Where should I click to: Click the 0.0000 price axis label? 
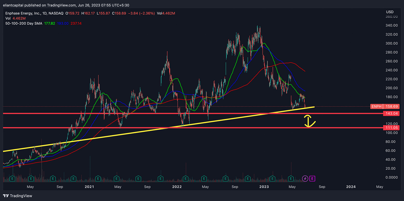click(392, 177)
